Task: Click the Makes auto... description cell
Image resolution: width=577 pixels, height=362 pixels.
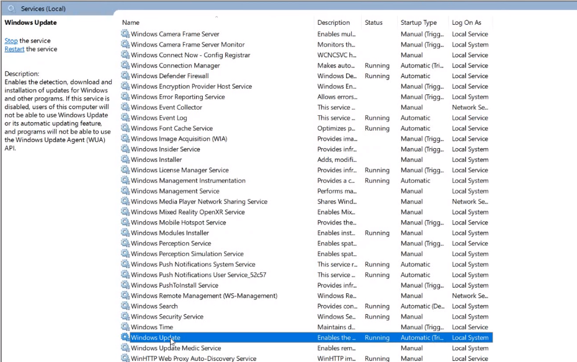Action: pyautogui.click(x=336, y=66)
